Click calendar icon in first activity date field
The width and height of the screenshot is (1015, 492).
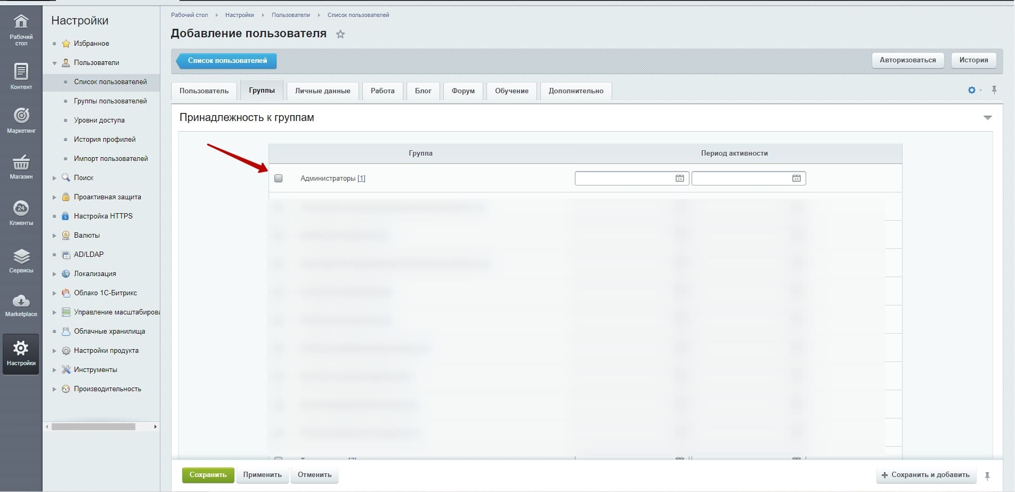point(679,179)
